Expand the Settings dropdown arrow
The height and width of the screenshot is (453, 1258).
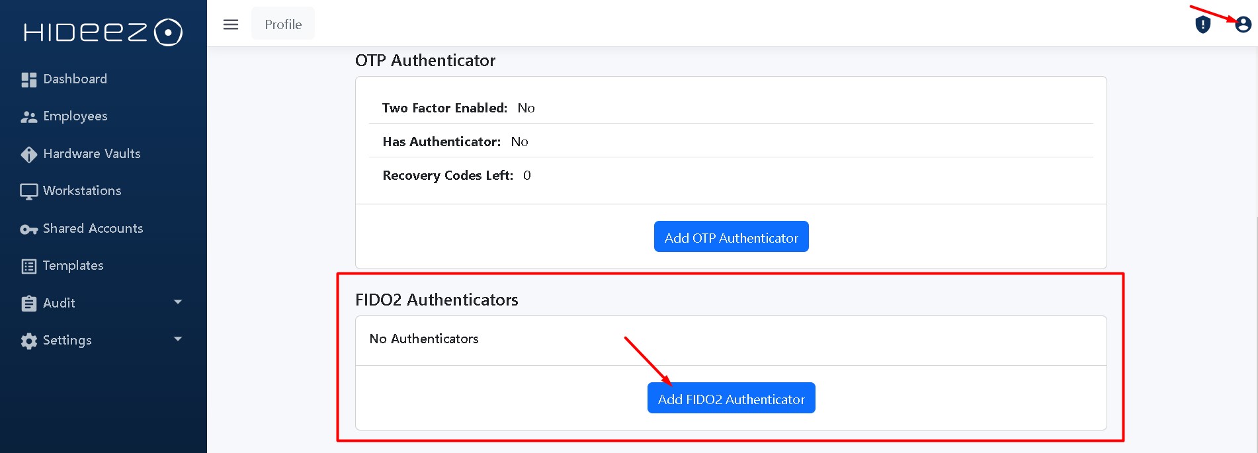tap(177, 339)
